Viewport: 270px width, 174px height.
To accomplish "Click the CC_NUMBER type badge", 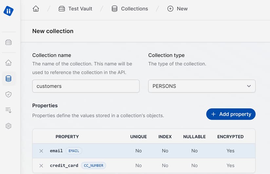I will pyautogui.click(x=93, y=165).
